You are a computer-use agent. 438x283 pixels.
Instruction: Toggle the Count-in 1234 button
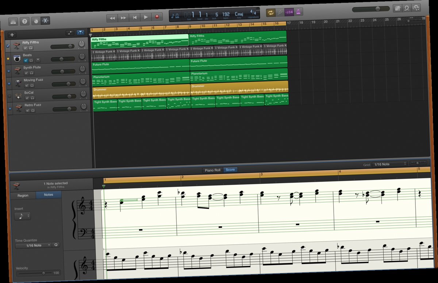coord(289,12)
